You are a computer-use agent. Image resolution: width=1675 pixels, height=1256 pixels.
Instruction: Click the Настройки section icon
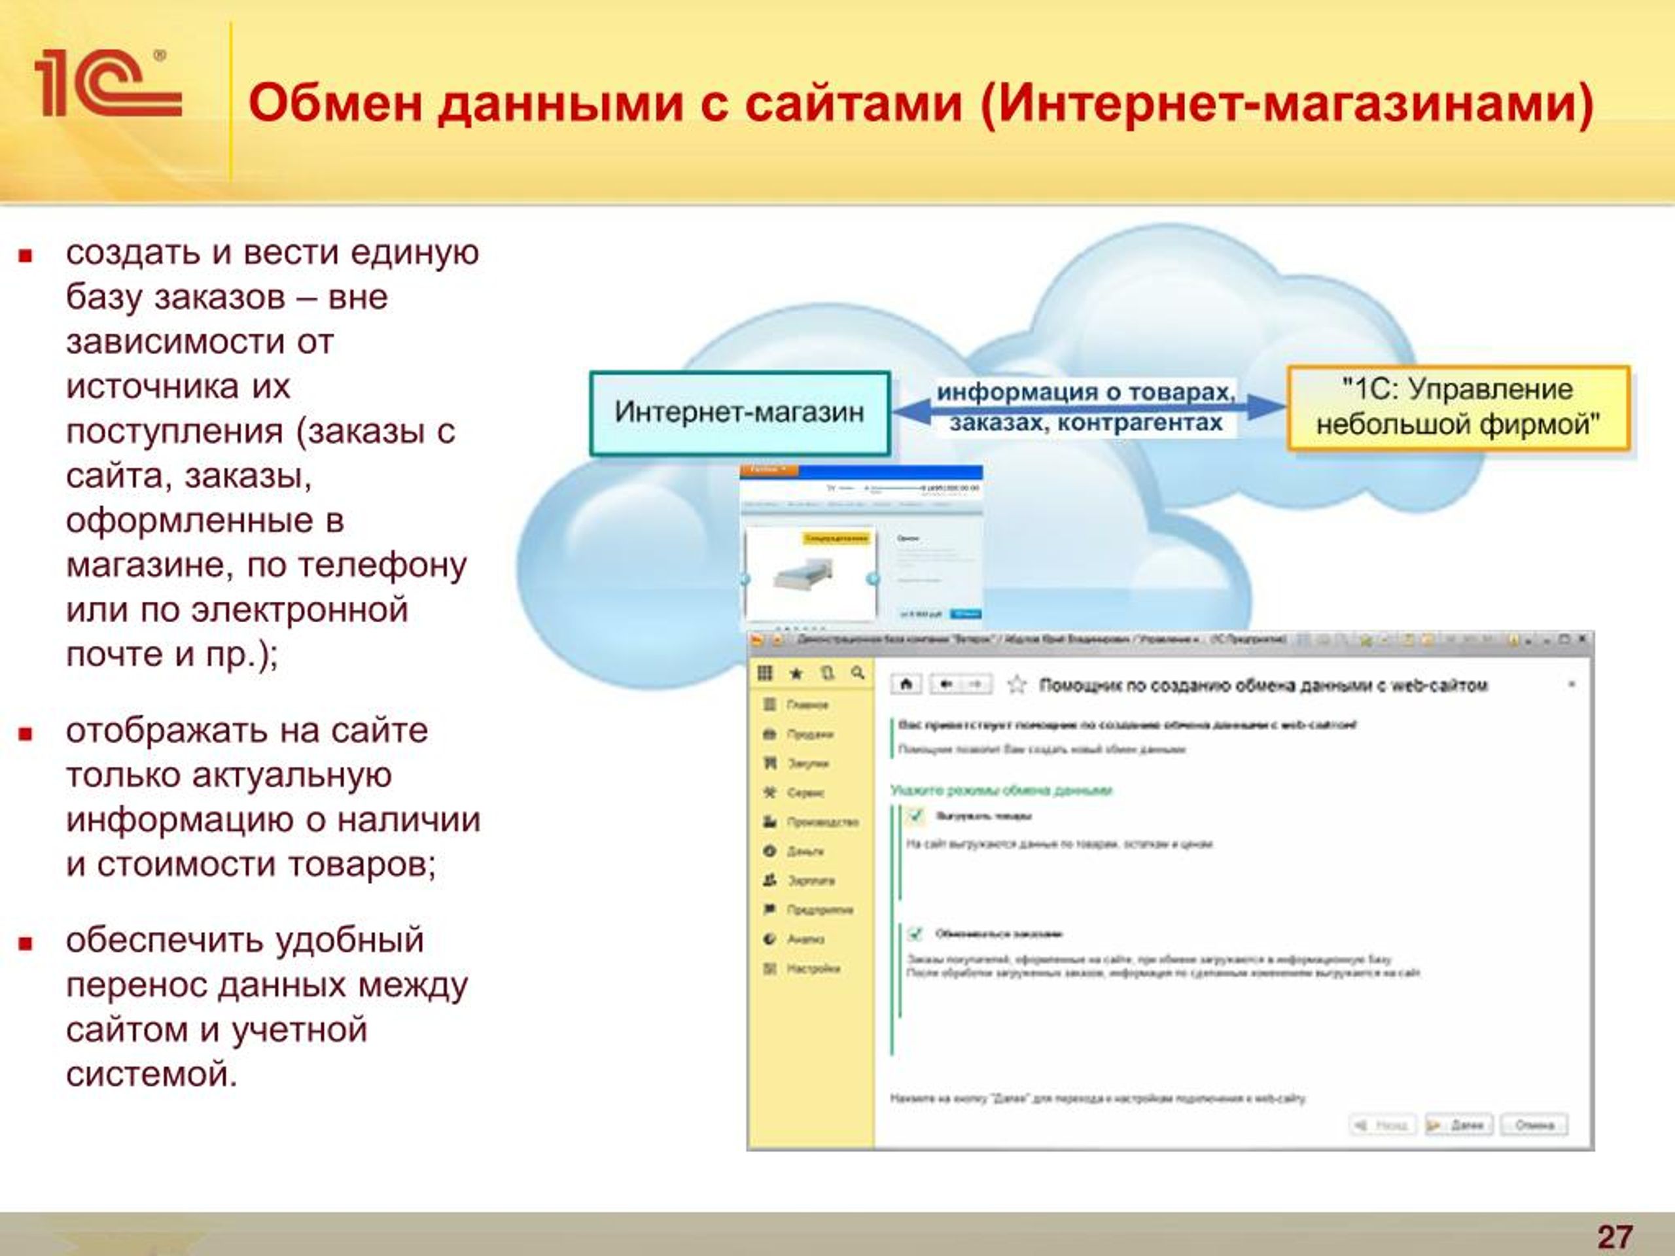coord(769,968)
